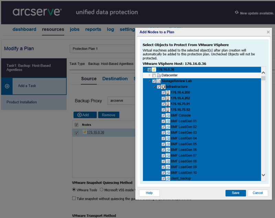Click the New update available notice
This screenshot has height=218, width=275.
257,13
